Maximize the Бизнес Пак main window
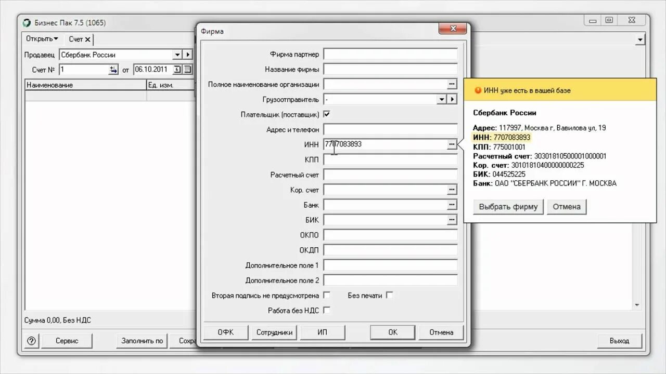 point(609,20)
